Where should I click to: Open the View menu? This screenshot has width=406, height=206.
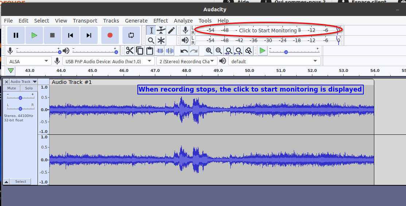[61, 21]
